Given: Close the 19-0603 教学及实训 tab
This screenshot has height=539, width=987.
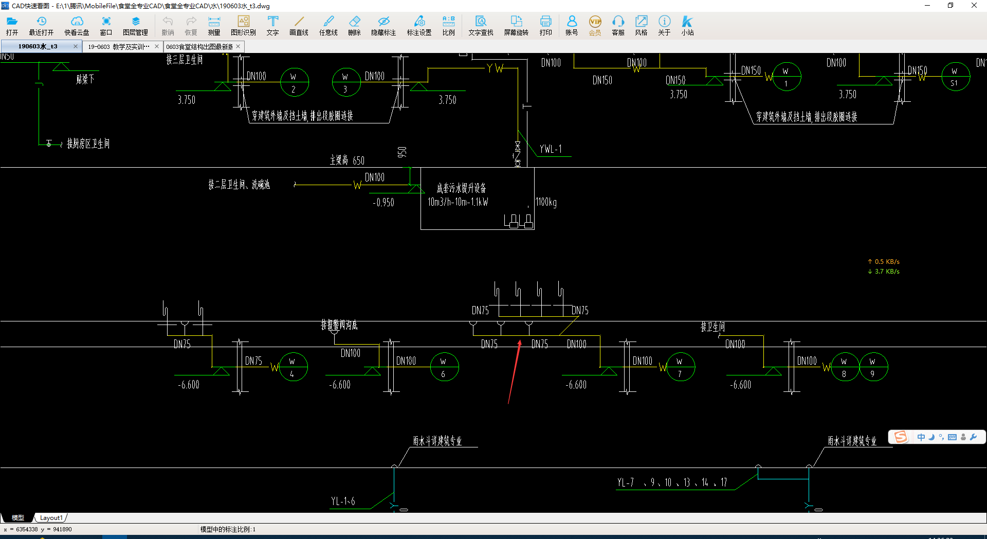Looking at the screenshot, I should click(157, 46).
